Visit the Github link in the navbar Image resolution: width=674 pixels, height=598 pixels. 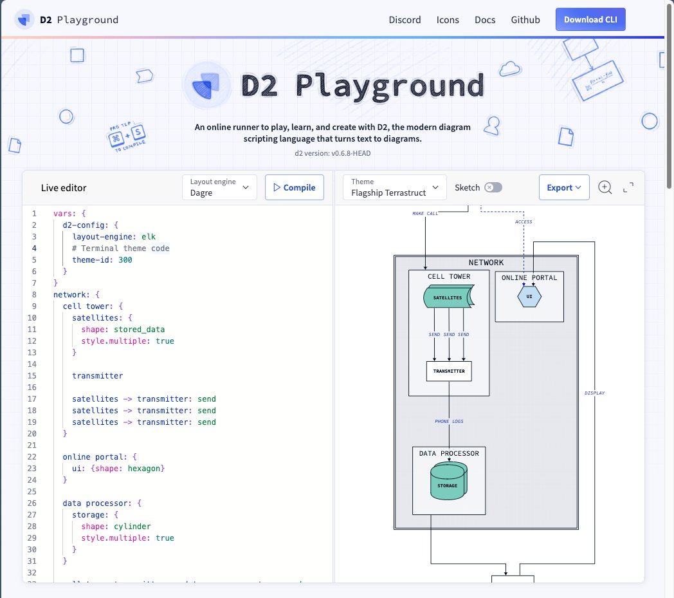tap(525, 20)
